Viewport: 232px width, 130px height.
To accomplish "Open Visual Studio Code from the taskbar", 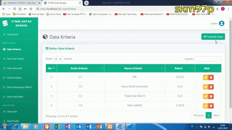I will (130, 127).
